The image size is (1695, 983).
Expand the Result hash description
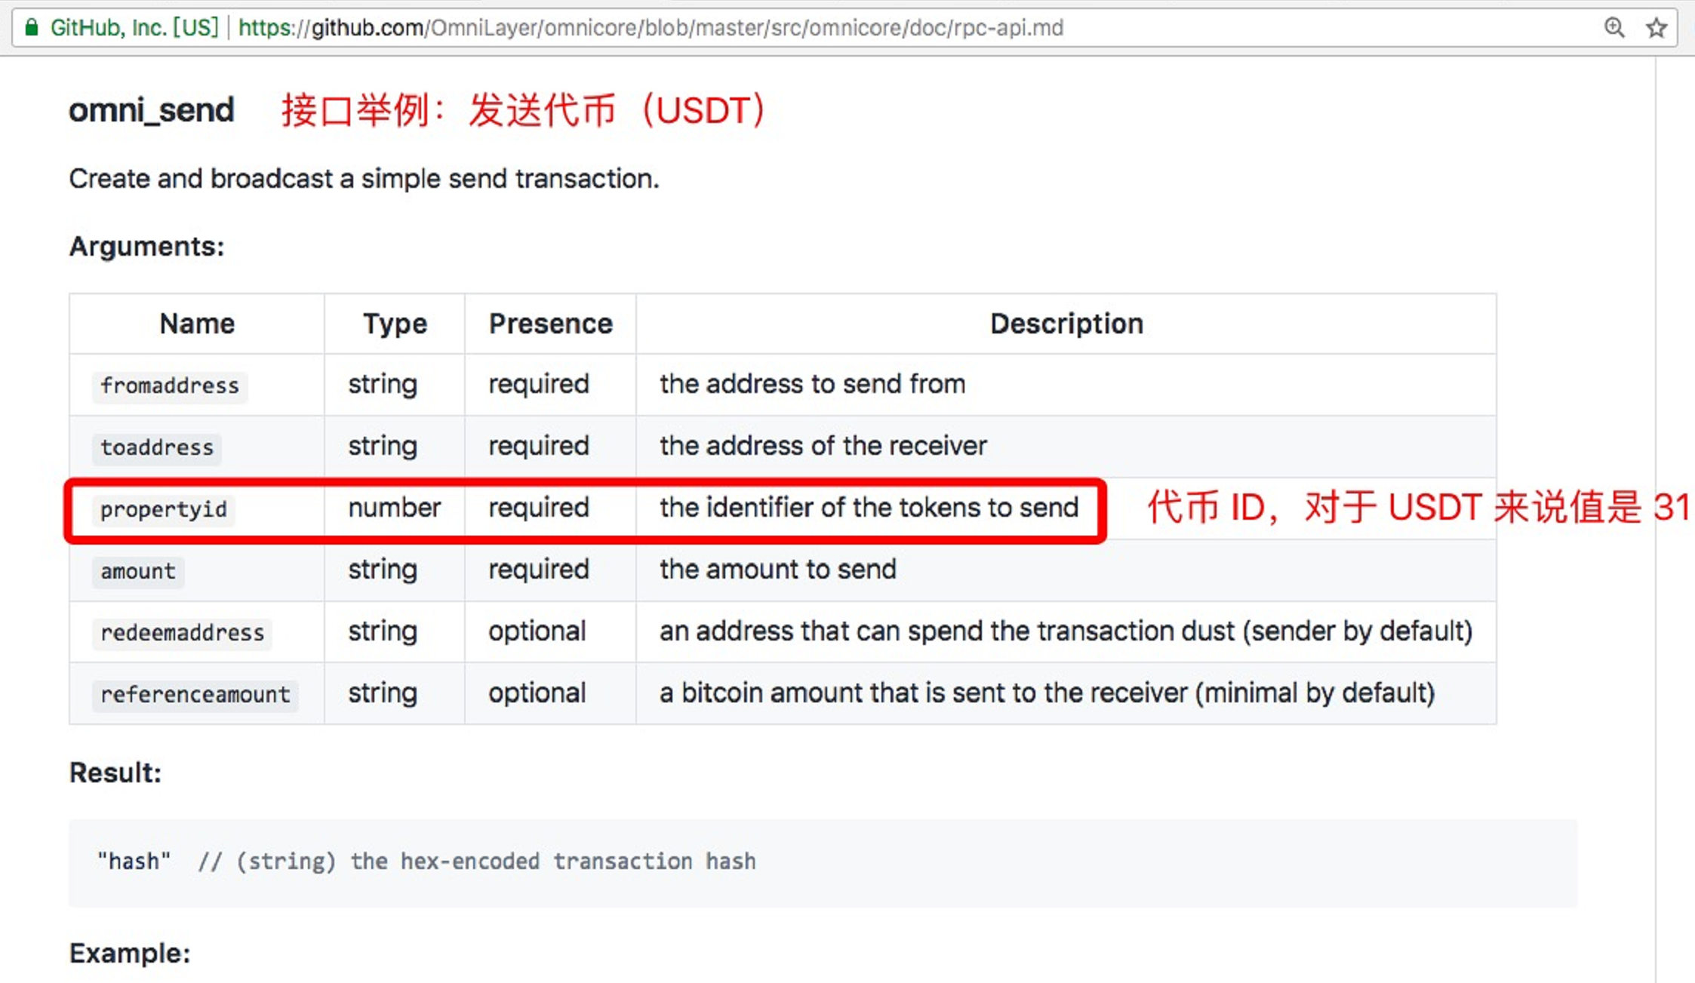tap(426, 862)
